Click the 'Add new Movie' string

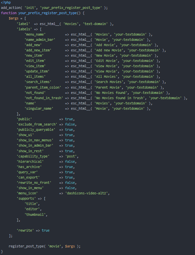[109, 50]
